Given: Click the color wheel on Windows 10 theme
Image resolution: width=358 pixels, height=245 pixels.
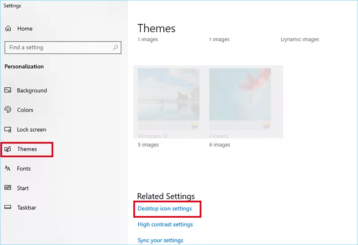Looking at the screenshot, I should (195, 125).
